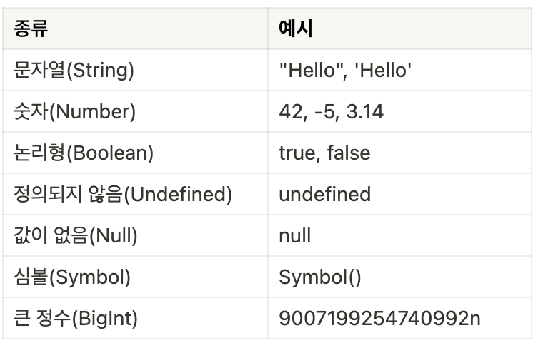Click the undefined example cell
Image resolution: width=543 pixels, height=358 pixels.
tap(324, 194)
